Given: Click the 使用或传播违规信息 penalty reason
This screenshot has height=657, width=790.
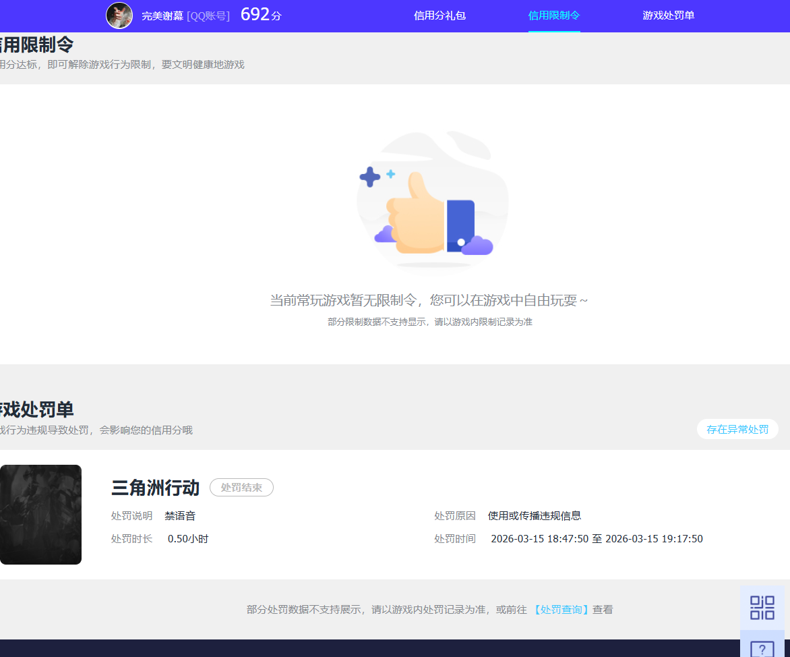Looking at the screenshot, I should point(533,515).
